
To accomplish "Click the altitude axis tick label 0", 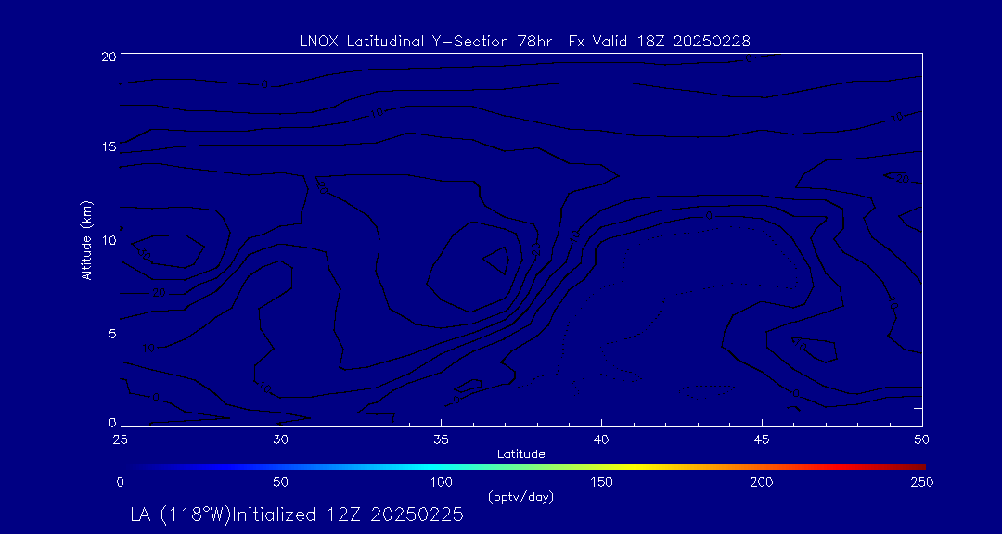I will 112,422.
